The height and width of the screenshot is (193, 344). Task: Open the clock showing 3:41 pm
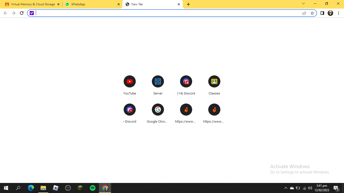pos(322,188)
